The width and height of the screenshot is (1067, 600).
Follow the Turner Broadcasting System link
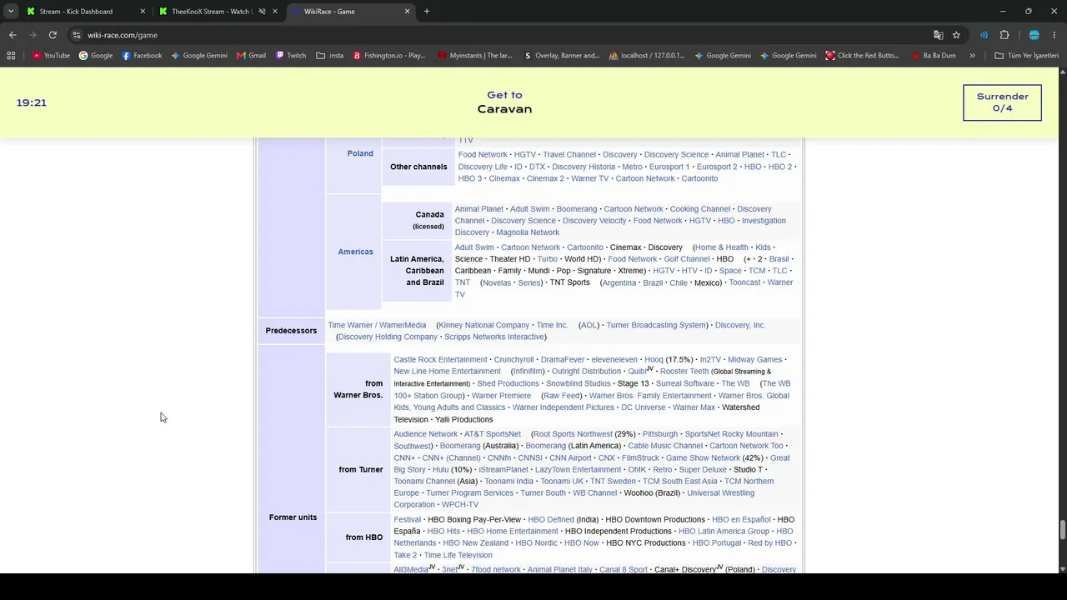pos(656,325)
